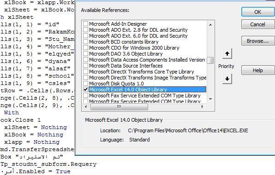Select Microsoft Excel 14.0 Object Library row text

pyautogui.click(x=128, y=90)
